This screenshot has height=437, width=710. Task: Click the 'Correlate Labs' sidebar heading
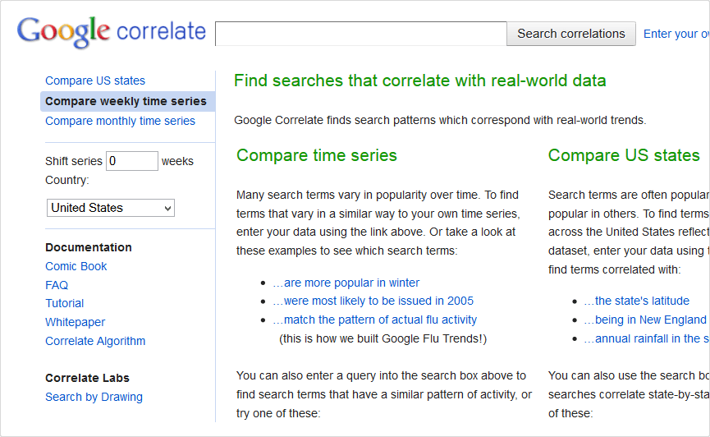87,378
